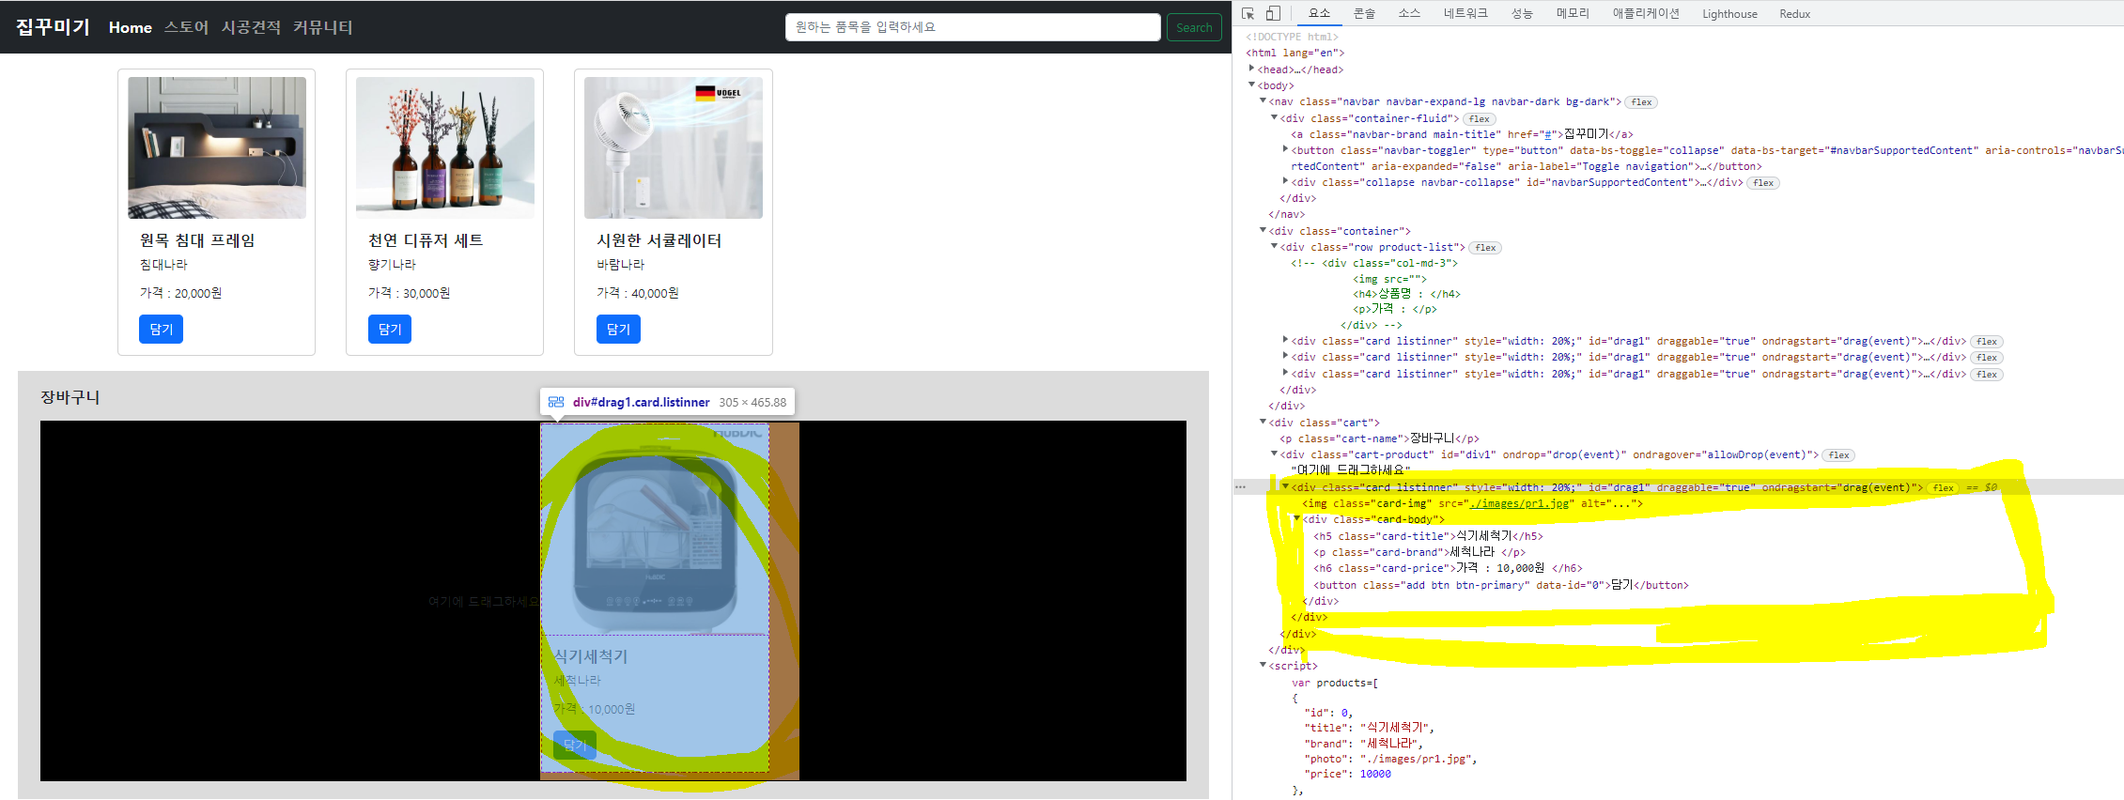Screen dimensions: 2124x800
Task: Click the 원목 침대 프레임 product image
Action: tap(217, 147)
